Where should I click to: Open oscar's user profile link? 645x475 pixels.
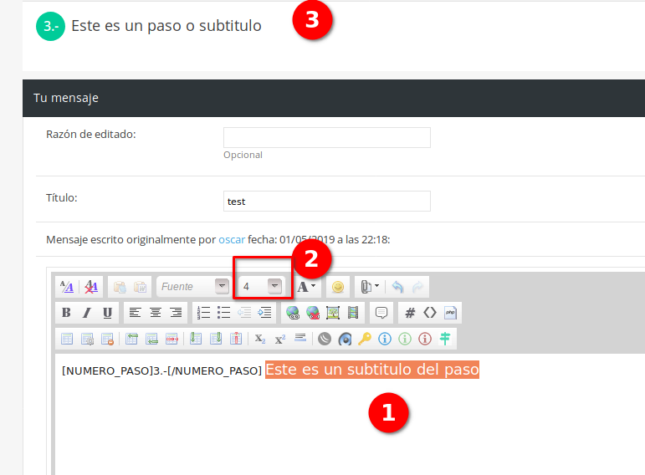pos(232,239)
